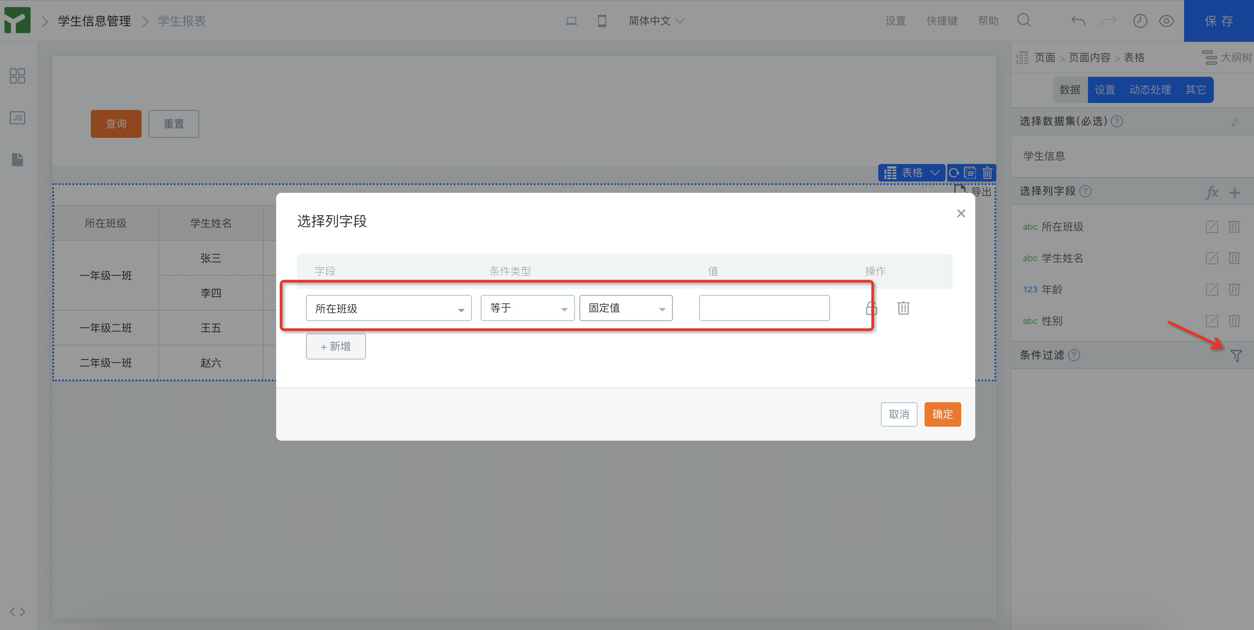Screen dimensions: 1254x630
Task: Click the plus icon beside 选择列字段
Action: pos(1234,192)
